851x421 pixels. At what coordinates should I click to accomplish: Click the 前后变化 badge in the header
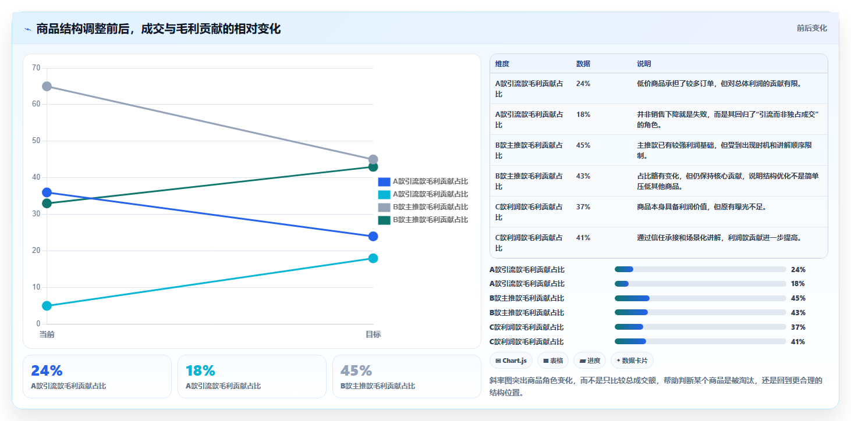click(x=811, y=28)
